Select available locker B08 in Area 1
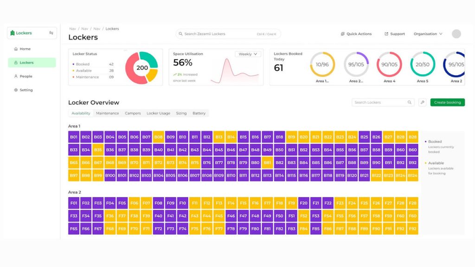The height and width of the screenshot is (267, 475). pos(159,137)
